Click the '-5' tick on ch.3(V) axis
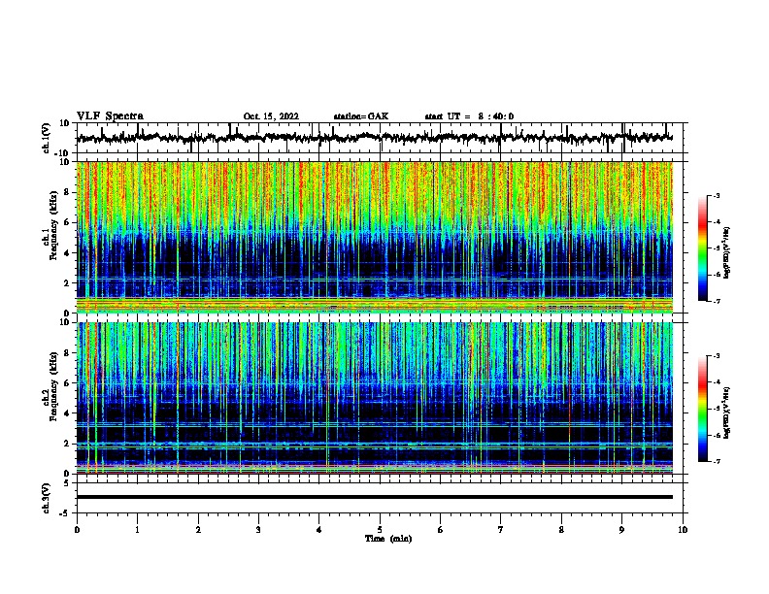 pos(65,513)
